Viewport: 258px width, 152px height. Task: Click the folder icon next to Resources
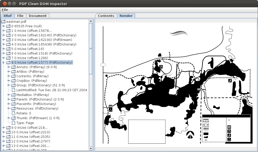13,109
